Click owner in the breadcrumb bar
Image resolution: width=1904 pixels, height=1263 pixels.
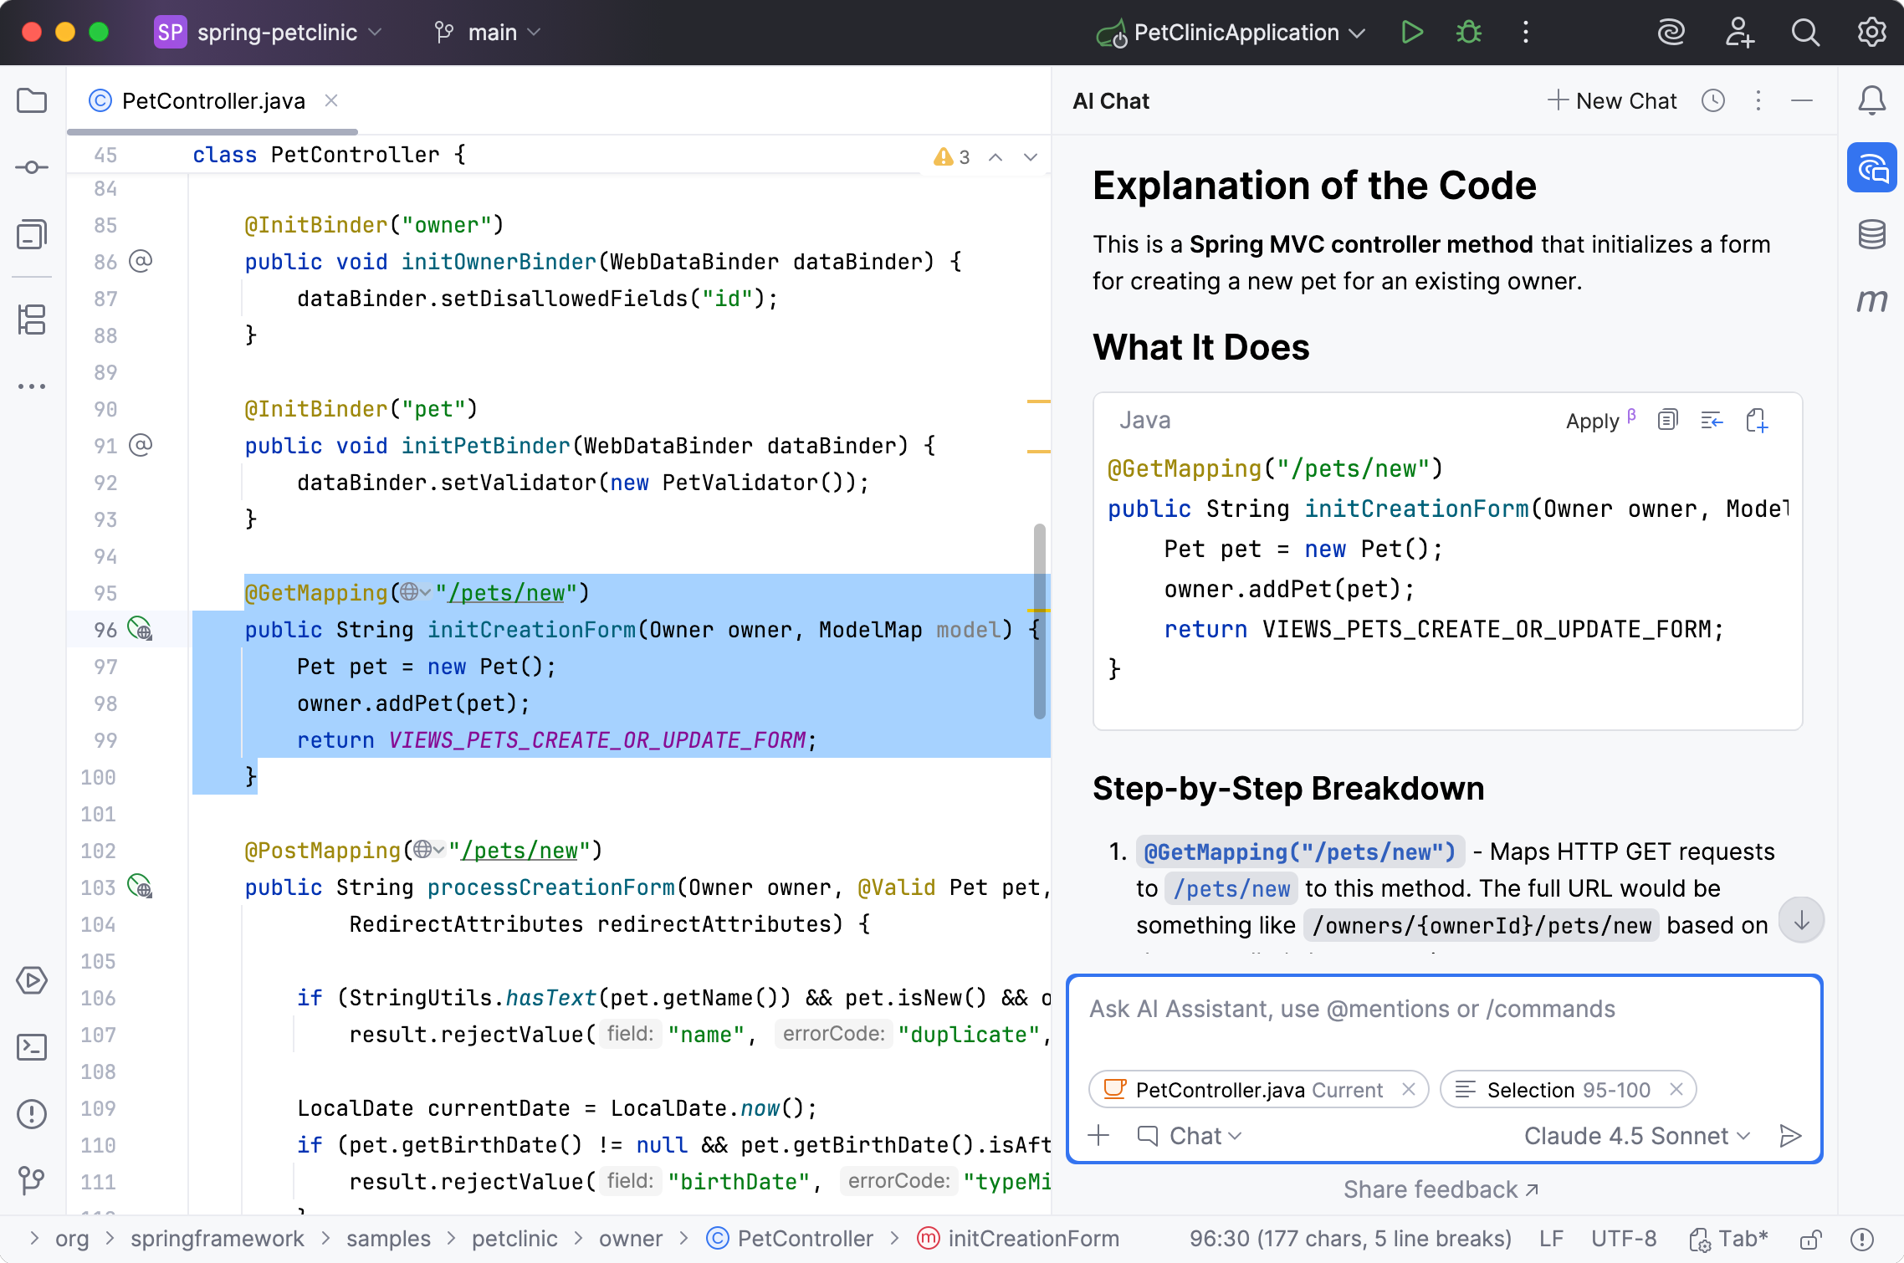630,1239
